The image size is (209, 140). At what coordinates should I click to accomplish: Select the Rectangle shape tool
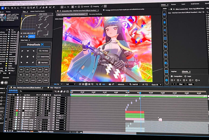[x=28, y=8]
